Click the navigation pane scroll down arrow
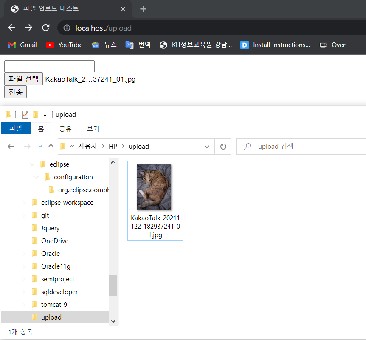Image resolution: width=366 pixels, height=340 pixels. (x=113, y=321)
